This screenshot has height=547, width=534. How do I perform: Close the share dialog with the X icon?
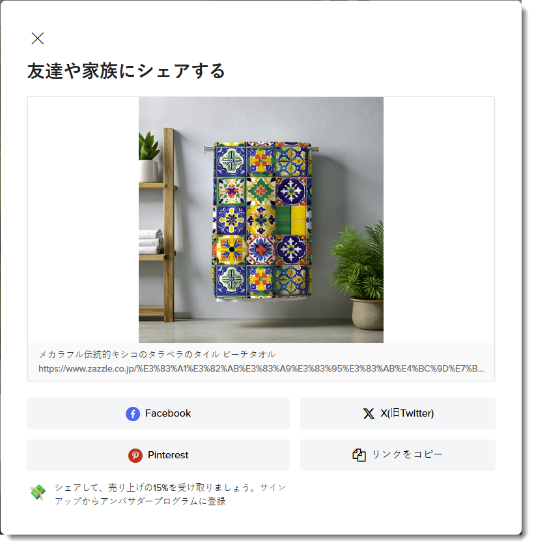[x=38, y=38]
